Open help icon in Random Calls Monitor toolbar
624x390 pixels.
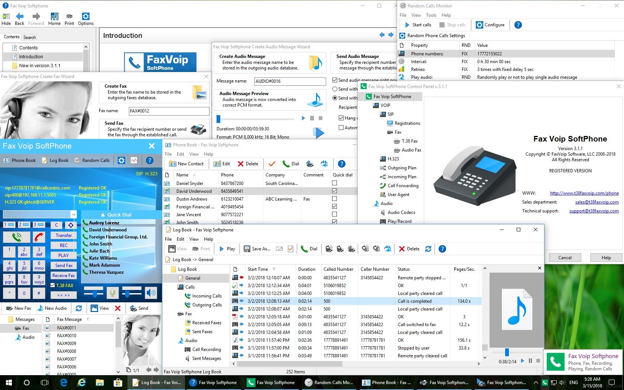coord(518,25)
